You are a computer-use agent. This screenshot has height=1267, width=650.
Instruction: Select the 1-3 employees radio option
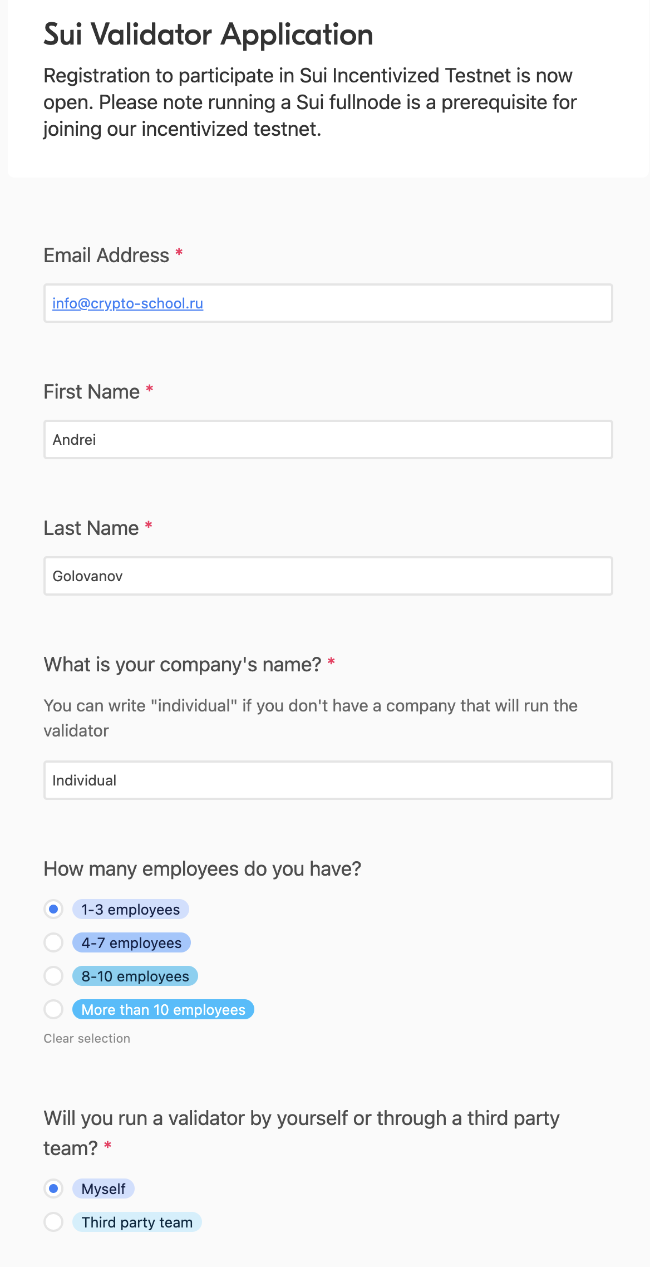click(53, 909)
